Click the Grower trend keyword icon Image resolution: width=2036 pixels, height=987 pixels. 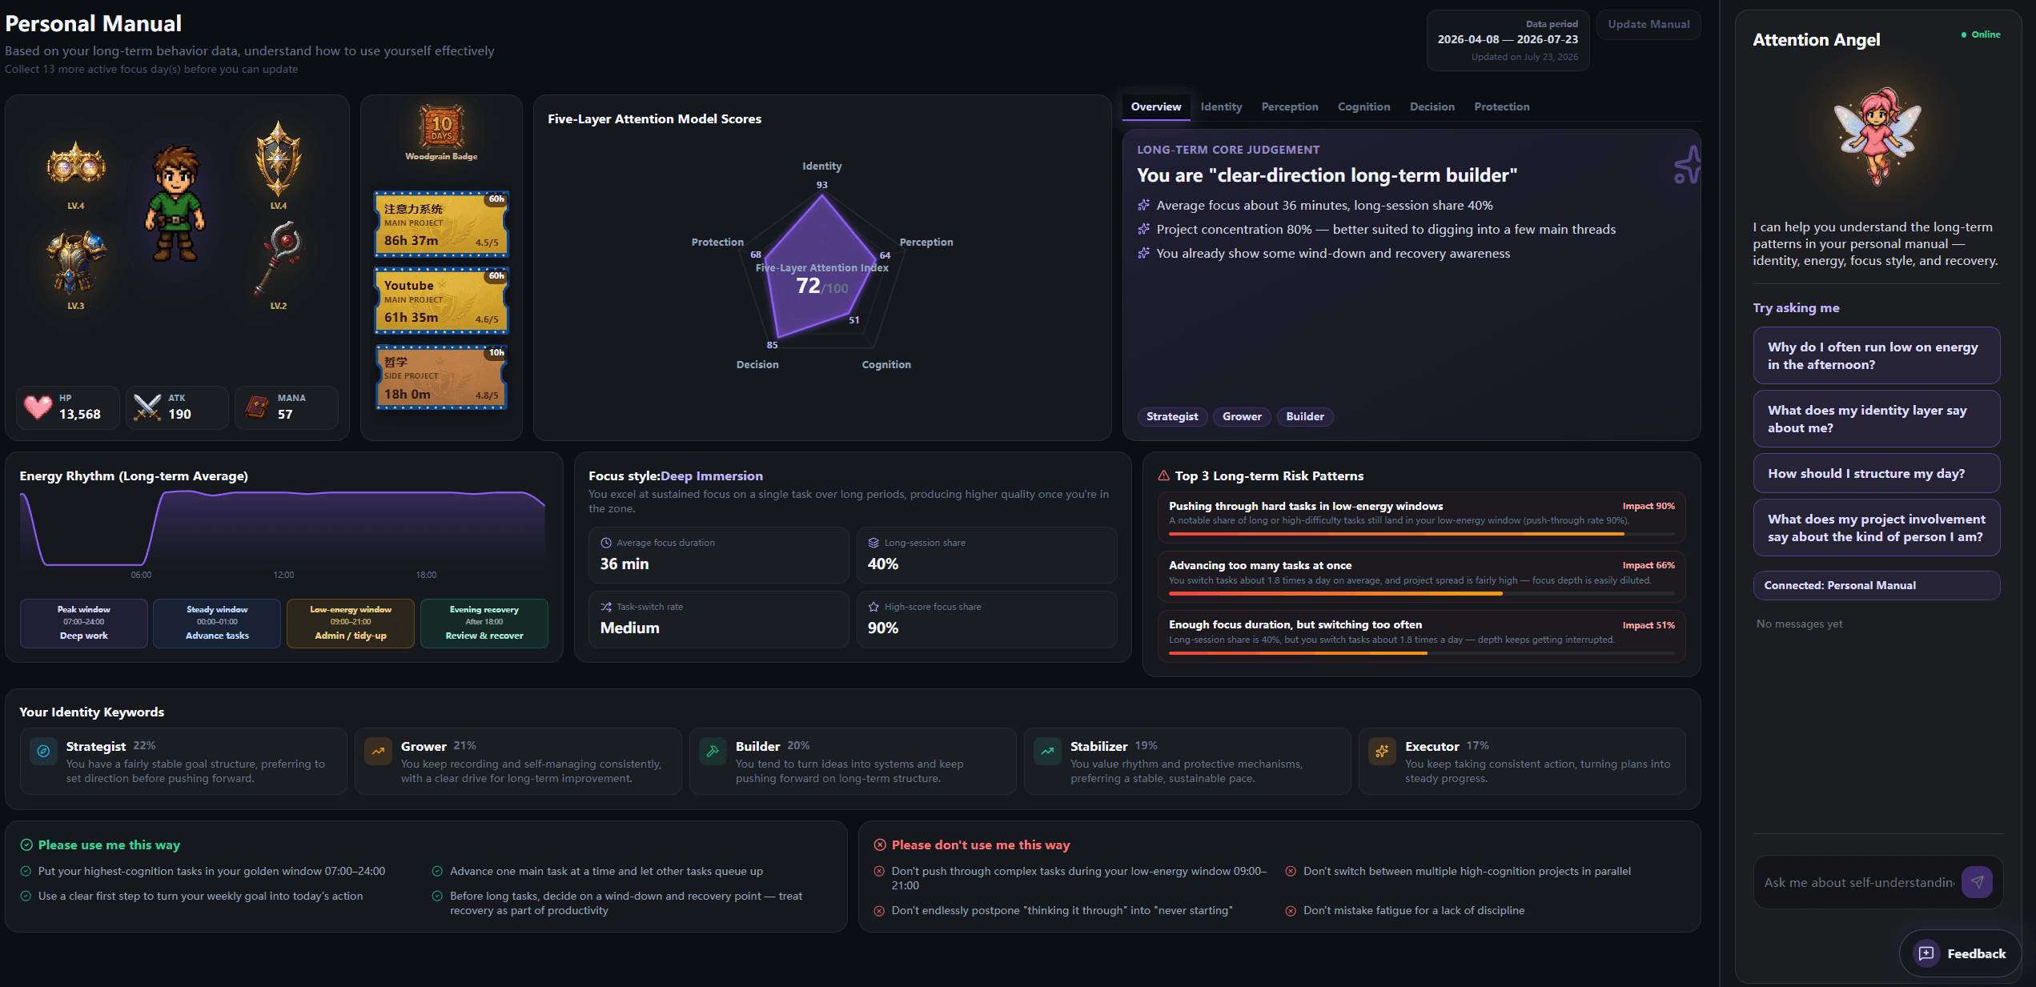(378, 751)
